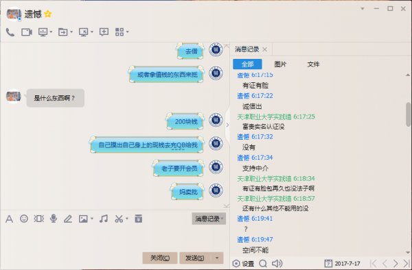Click the music note icon
The width and height of the screenshot is (412, 270).
(x=104, y=219)
